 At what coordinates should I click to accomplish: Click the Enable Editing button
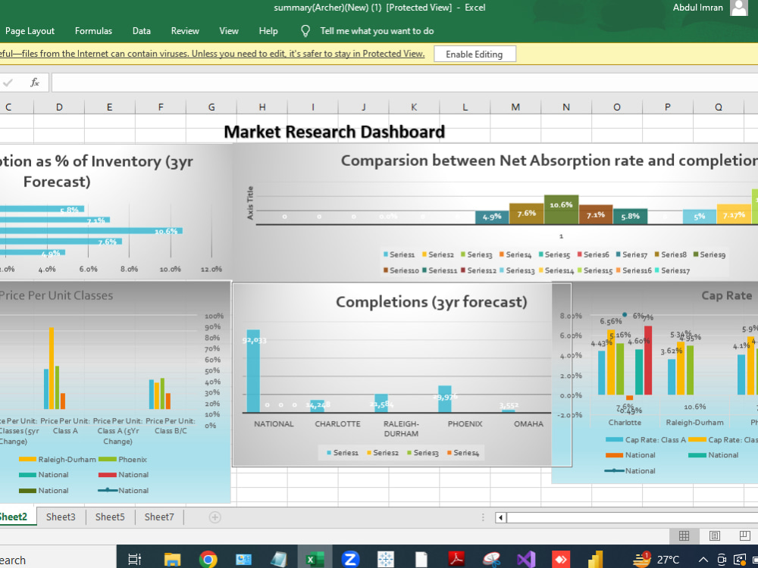click(x=474, y=54)
